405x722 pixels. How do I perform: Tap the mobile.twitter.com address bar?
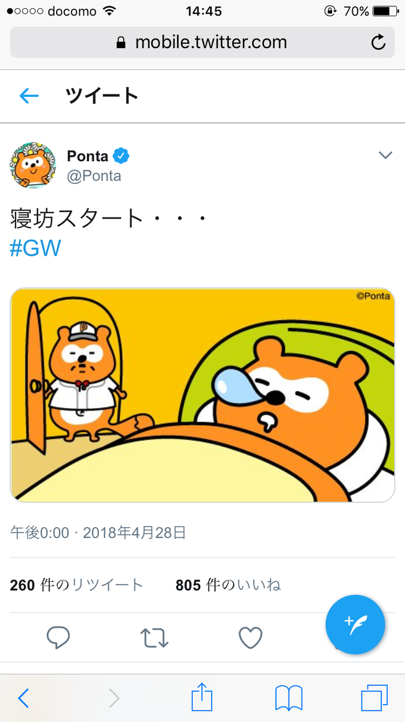click(x=202, y=42)
